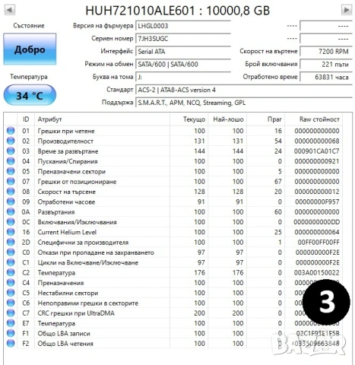The width and height of the screenshot is (355, 365).
Task: Click status icon for Преназначения row
Action: (x=11, y=283)
